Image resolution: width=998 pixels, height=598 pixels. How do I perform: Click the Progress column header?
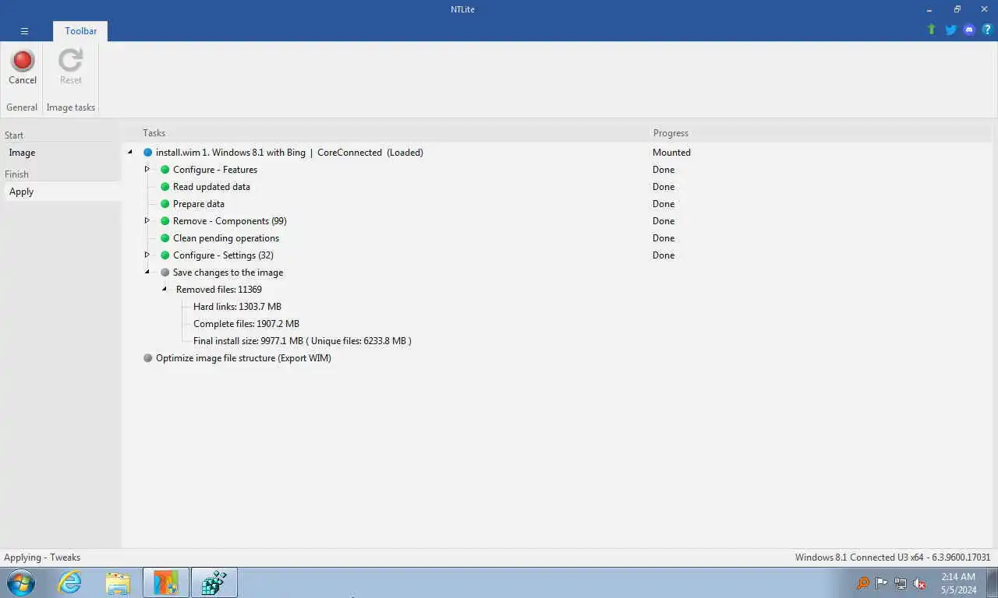[x=671, y=133]
